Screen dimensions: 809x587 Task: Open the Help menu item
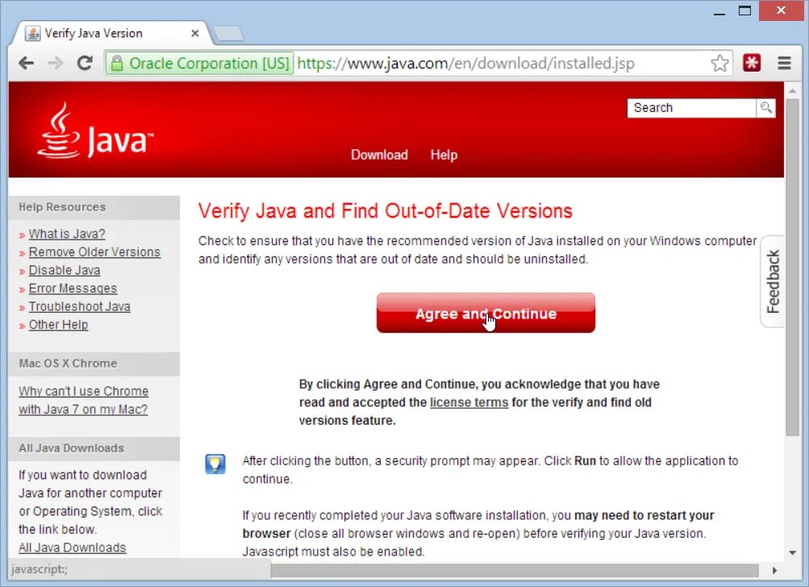[x=444, y=155]
